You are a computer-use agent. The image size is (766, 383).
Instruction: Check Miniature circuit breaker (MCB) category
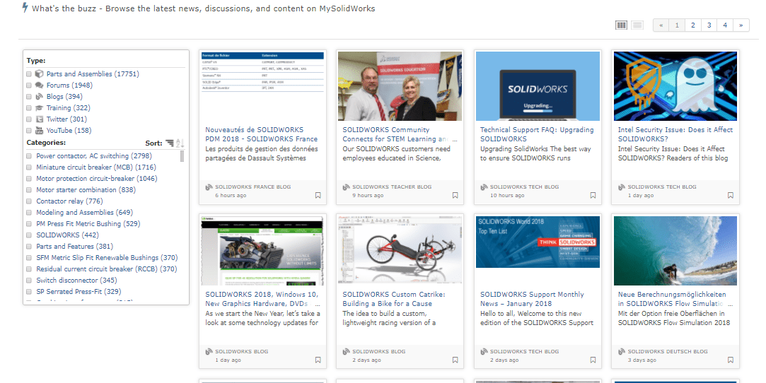(29, 167)
